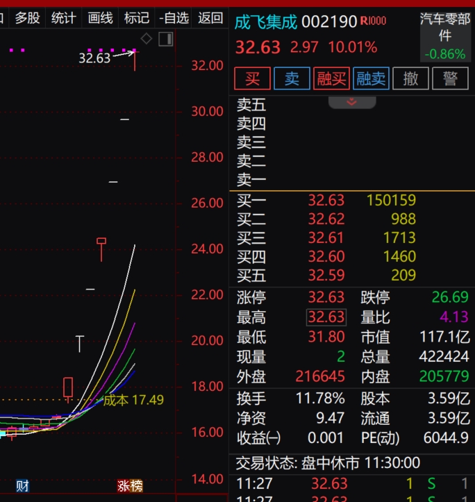Open the 统计 statistics menu
The height and width of the screenshot is (502, 475).
point(63,18)
